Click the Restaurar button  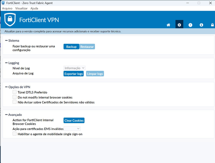click(87, 47)
